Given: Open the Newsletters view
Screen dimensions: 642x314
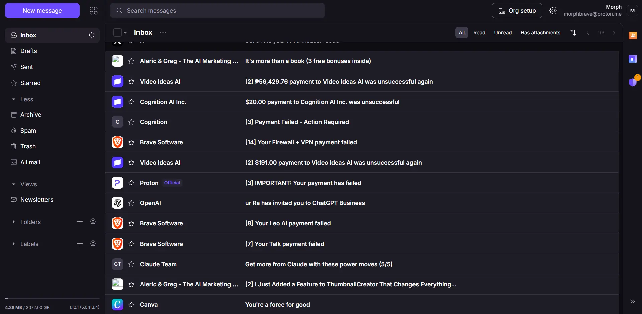Looking at the screenshot, I should (x=52, y=200).
